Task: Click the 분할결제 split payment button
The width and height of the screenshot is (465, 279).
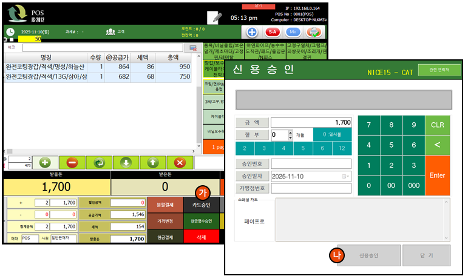Action: point(165,205)
